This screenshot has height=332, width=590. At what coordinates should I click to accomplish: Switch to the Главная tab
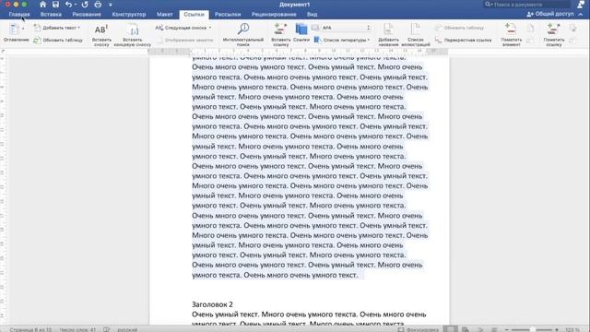(19, 15)
